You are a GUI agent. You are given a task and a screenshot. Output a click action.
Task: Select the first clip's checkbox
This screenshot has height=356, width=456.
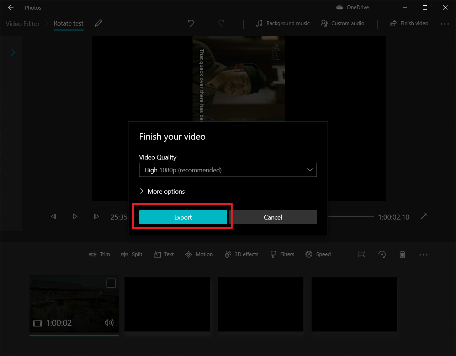click(x=111, y=283)
